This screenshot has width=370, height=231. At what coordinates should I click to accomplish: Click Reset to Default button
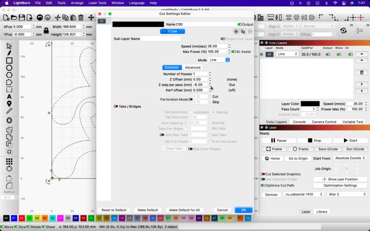click(x=114, y=210)
